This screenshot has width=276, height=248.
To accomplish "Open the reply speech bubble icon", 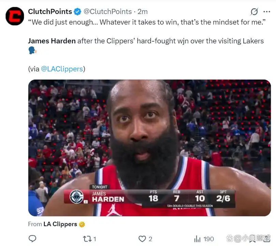I will tap(32, 239).
